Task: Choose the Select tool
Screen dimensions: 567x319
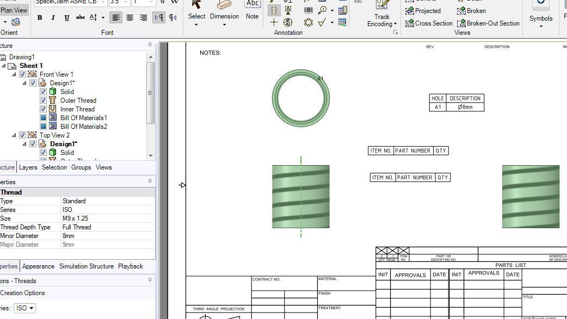Action: coord(196,10)
